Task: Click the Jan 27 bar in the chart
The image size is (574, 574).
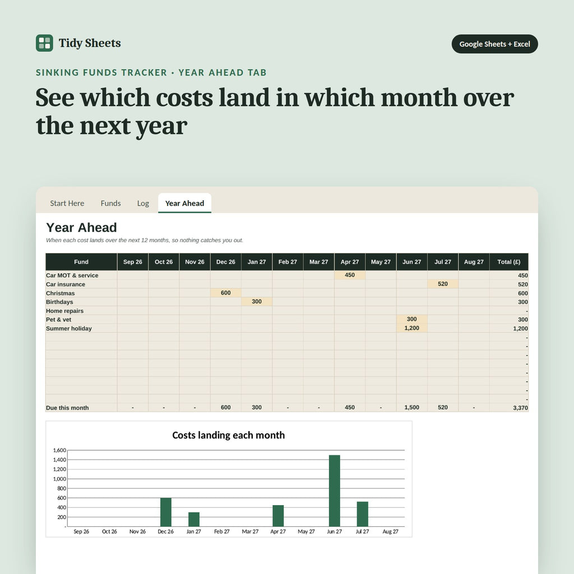Action: pos(194,520)
